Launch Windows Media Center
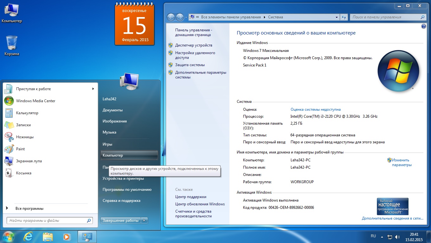 35,101
